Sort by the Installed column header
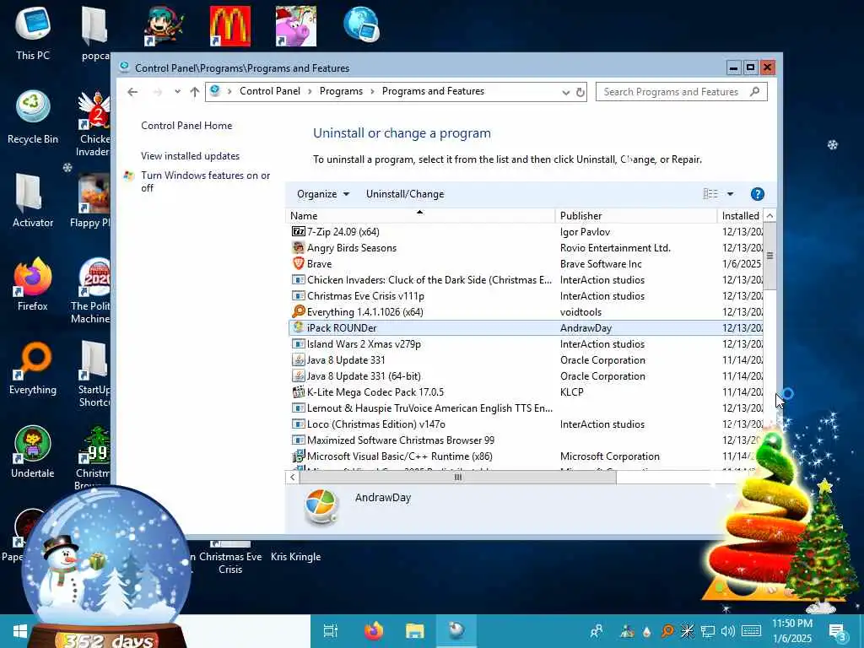This screenshot has height=648, width=864. [x=740, y=215]
